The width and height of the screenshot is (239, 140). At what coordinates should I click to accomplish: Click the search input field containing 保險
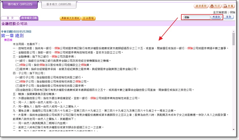point(196,17)
